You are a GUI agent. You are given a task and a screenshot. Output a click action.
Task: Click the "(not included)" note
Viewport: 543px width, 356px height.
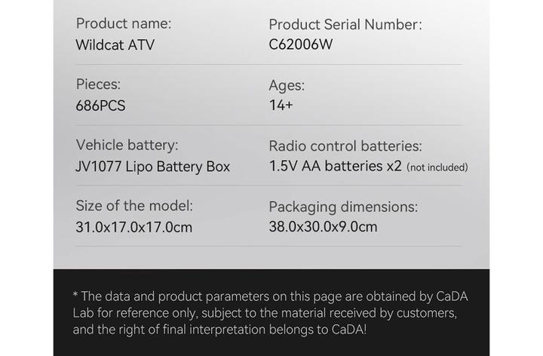pos(437,167)
